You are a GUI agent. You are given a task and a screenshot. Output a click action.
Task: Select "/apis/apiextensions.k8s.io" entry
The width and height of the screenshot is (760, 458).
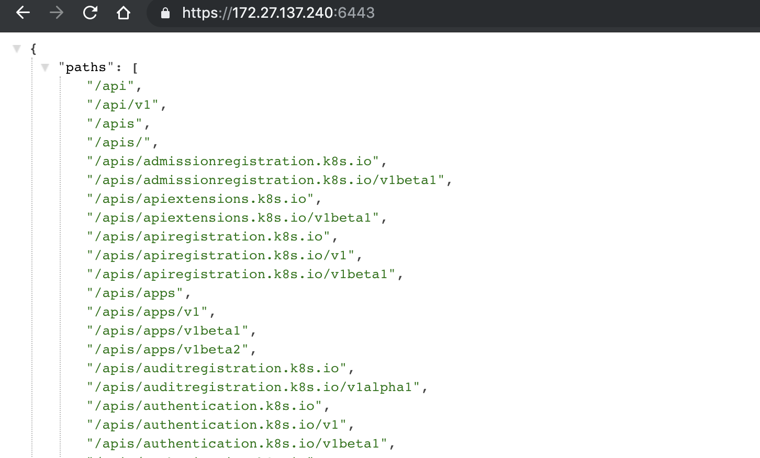coord(200,199)
